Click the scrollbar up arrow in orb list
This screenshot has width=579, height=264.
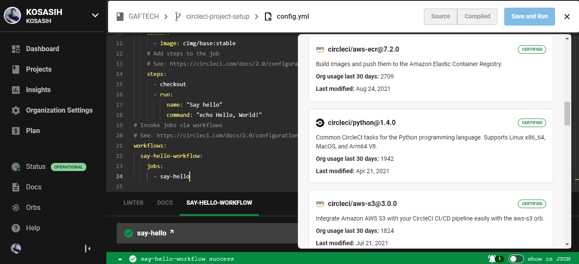coord(567,38)
